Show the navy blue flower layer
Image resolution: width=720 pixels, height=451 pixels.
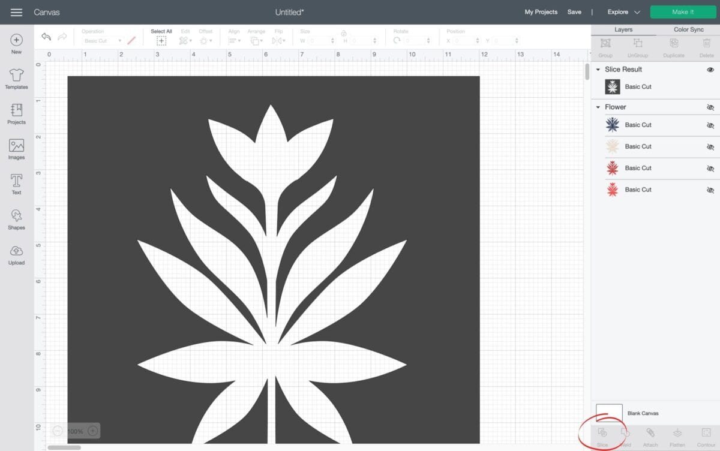click(x=710, y=125)
